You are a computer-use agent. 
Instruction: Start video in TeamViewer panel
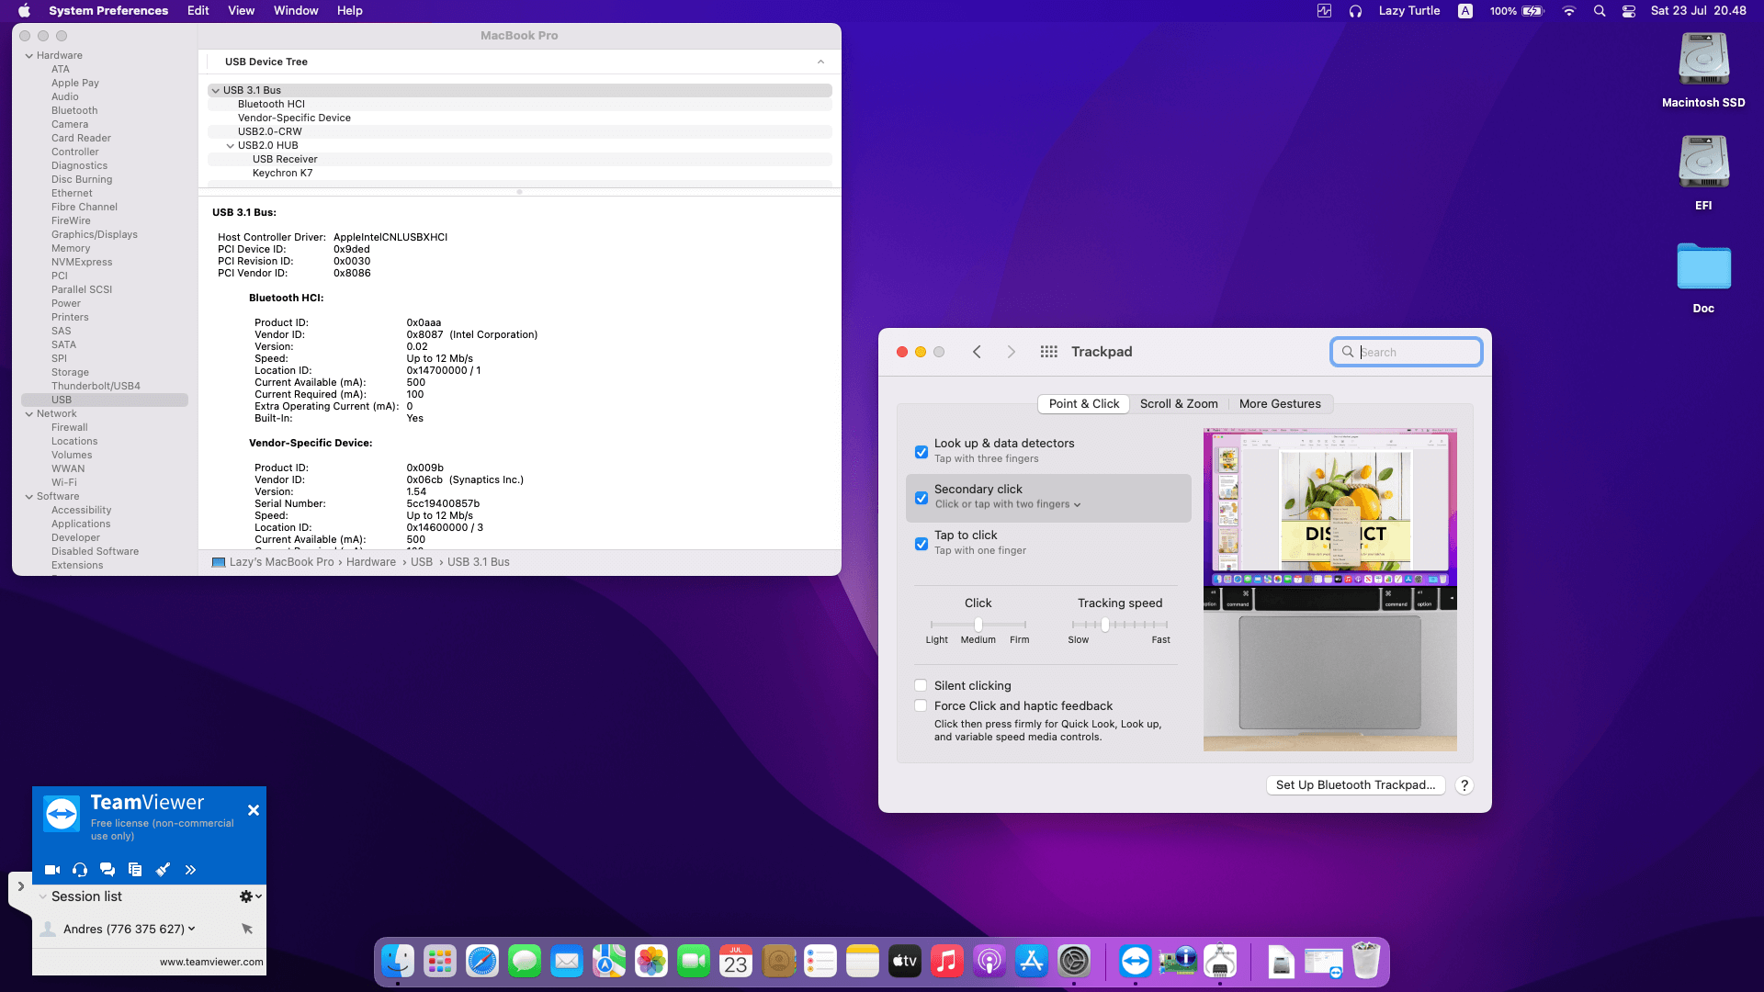pos(52,870)
